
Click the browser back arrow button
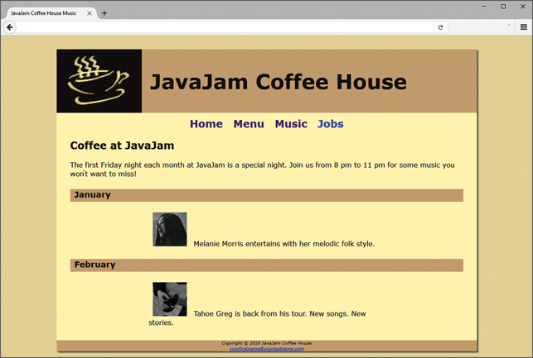[x=9, y=27]
